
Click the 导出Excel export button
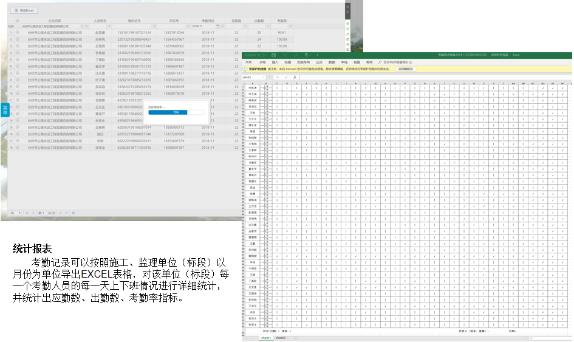[26, 11]
